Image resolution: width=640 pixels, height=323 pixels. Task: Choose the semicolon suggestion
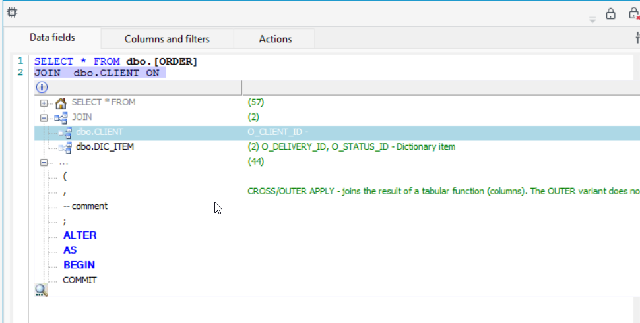tap(65, 222)
